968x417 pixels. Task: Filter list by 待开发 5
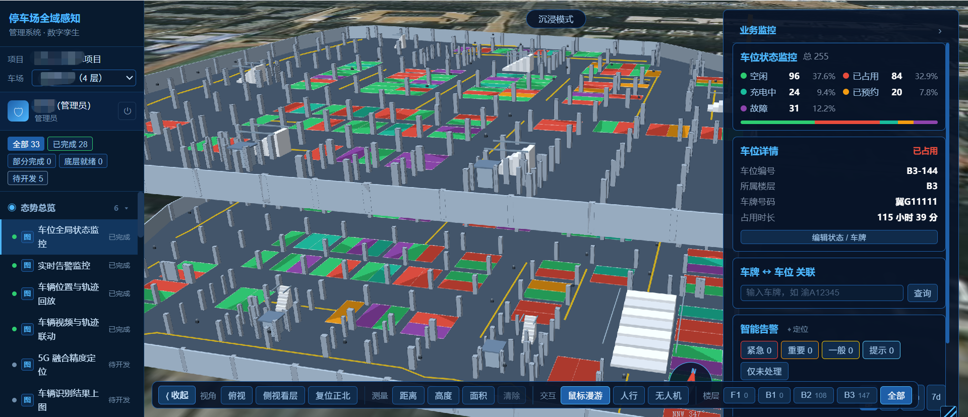[28, 178]
